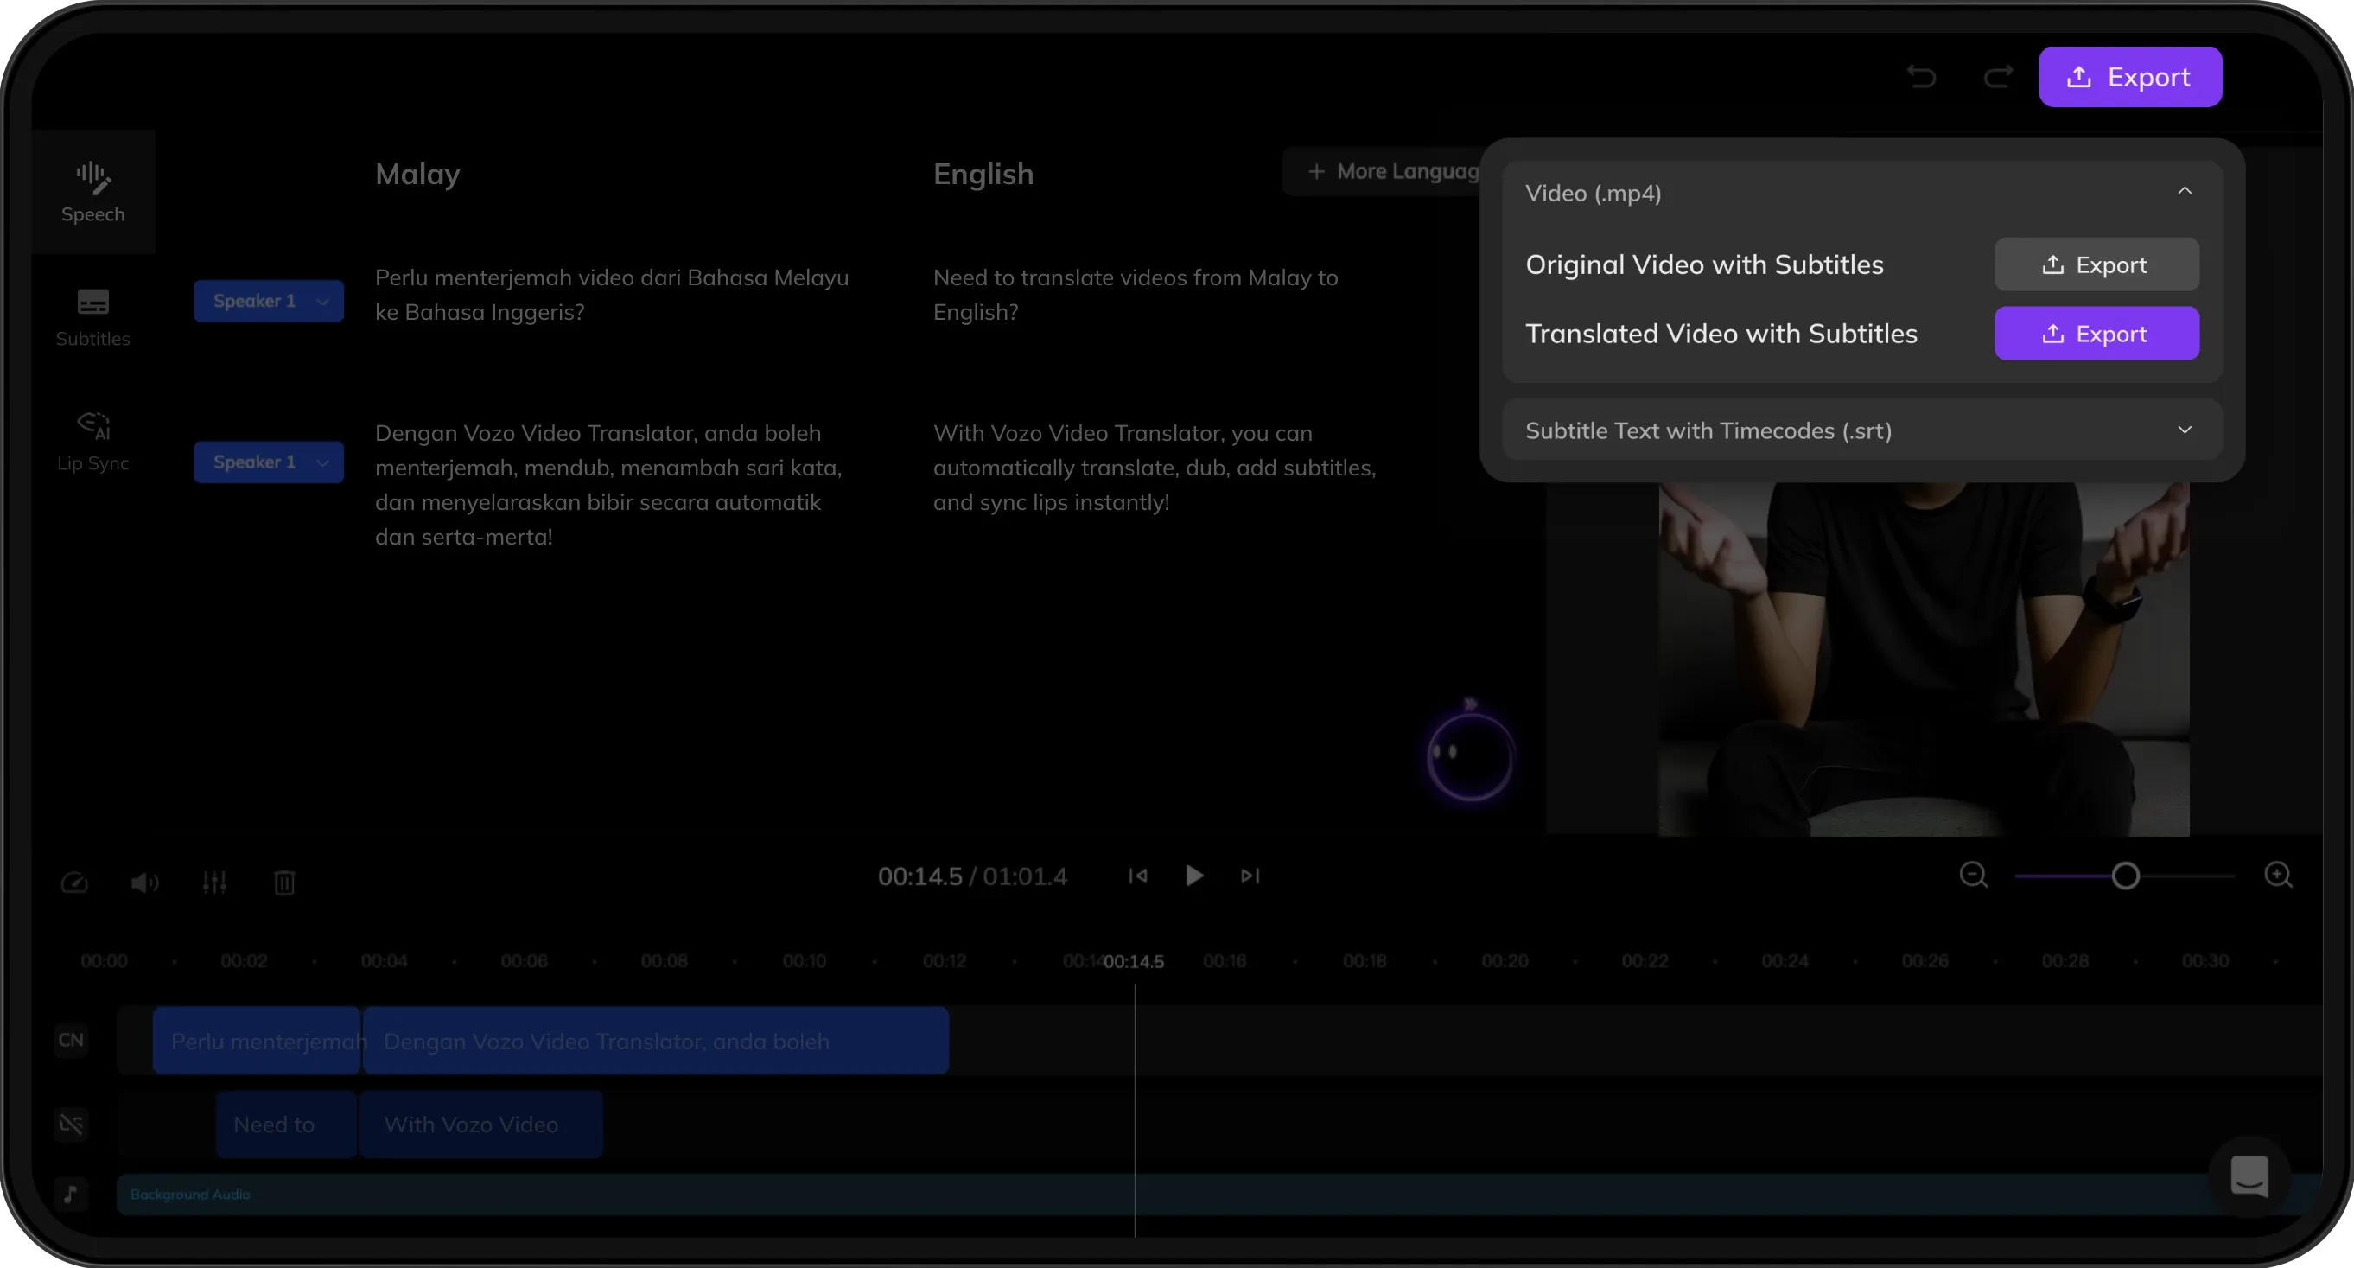Click the English column header
Image resolution: width=2354 pixels, height=1268 pixels.
coord(983,174)
